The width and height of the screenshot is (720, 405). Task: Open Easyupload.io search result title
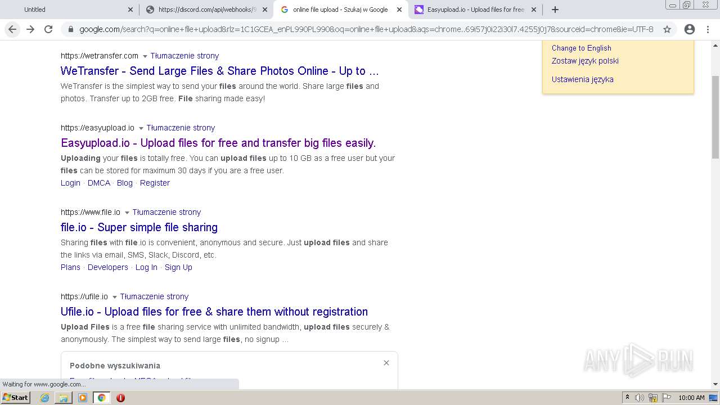pos(218,143)
